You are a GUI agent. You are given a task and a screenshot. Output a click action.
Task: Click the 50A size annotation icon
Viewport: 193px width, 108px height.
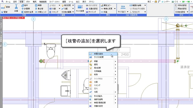click(x=123, y=7)
